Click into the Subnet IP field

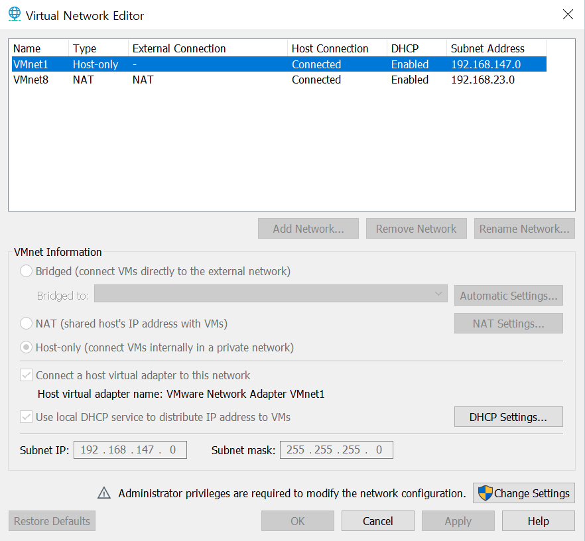click(130, 450)
